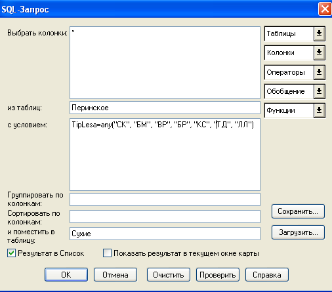Click the Отмена button

[115, 275]
